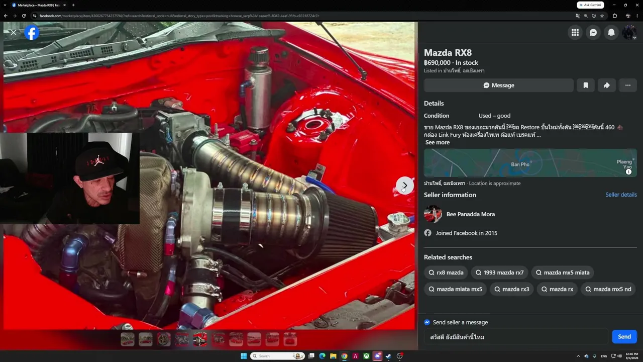Screen dimensions: 643x362
Task: Search related term rx8 mazda
Action: (446, 273)
